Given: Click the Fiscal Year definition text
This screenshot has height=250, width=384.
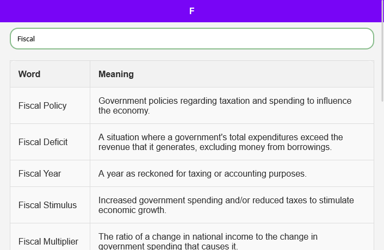Looking at the screenshot, I should [202, 174].
